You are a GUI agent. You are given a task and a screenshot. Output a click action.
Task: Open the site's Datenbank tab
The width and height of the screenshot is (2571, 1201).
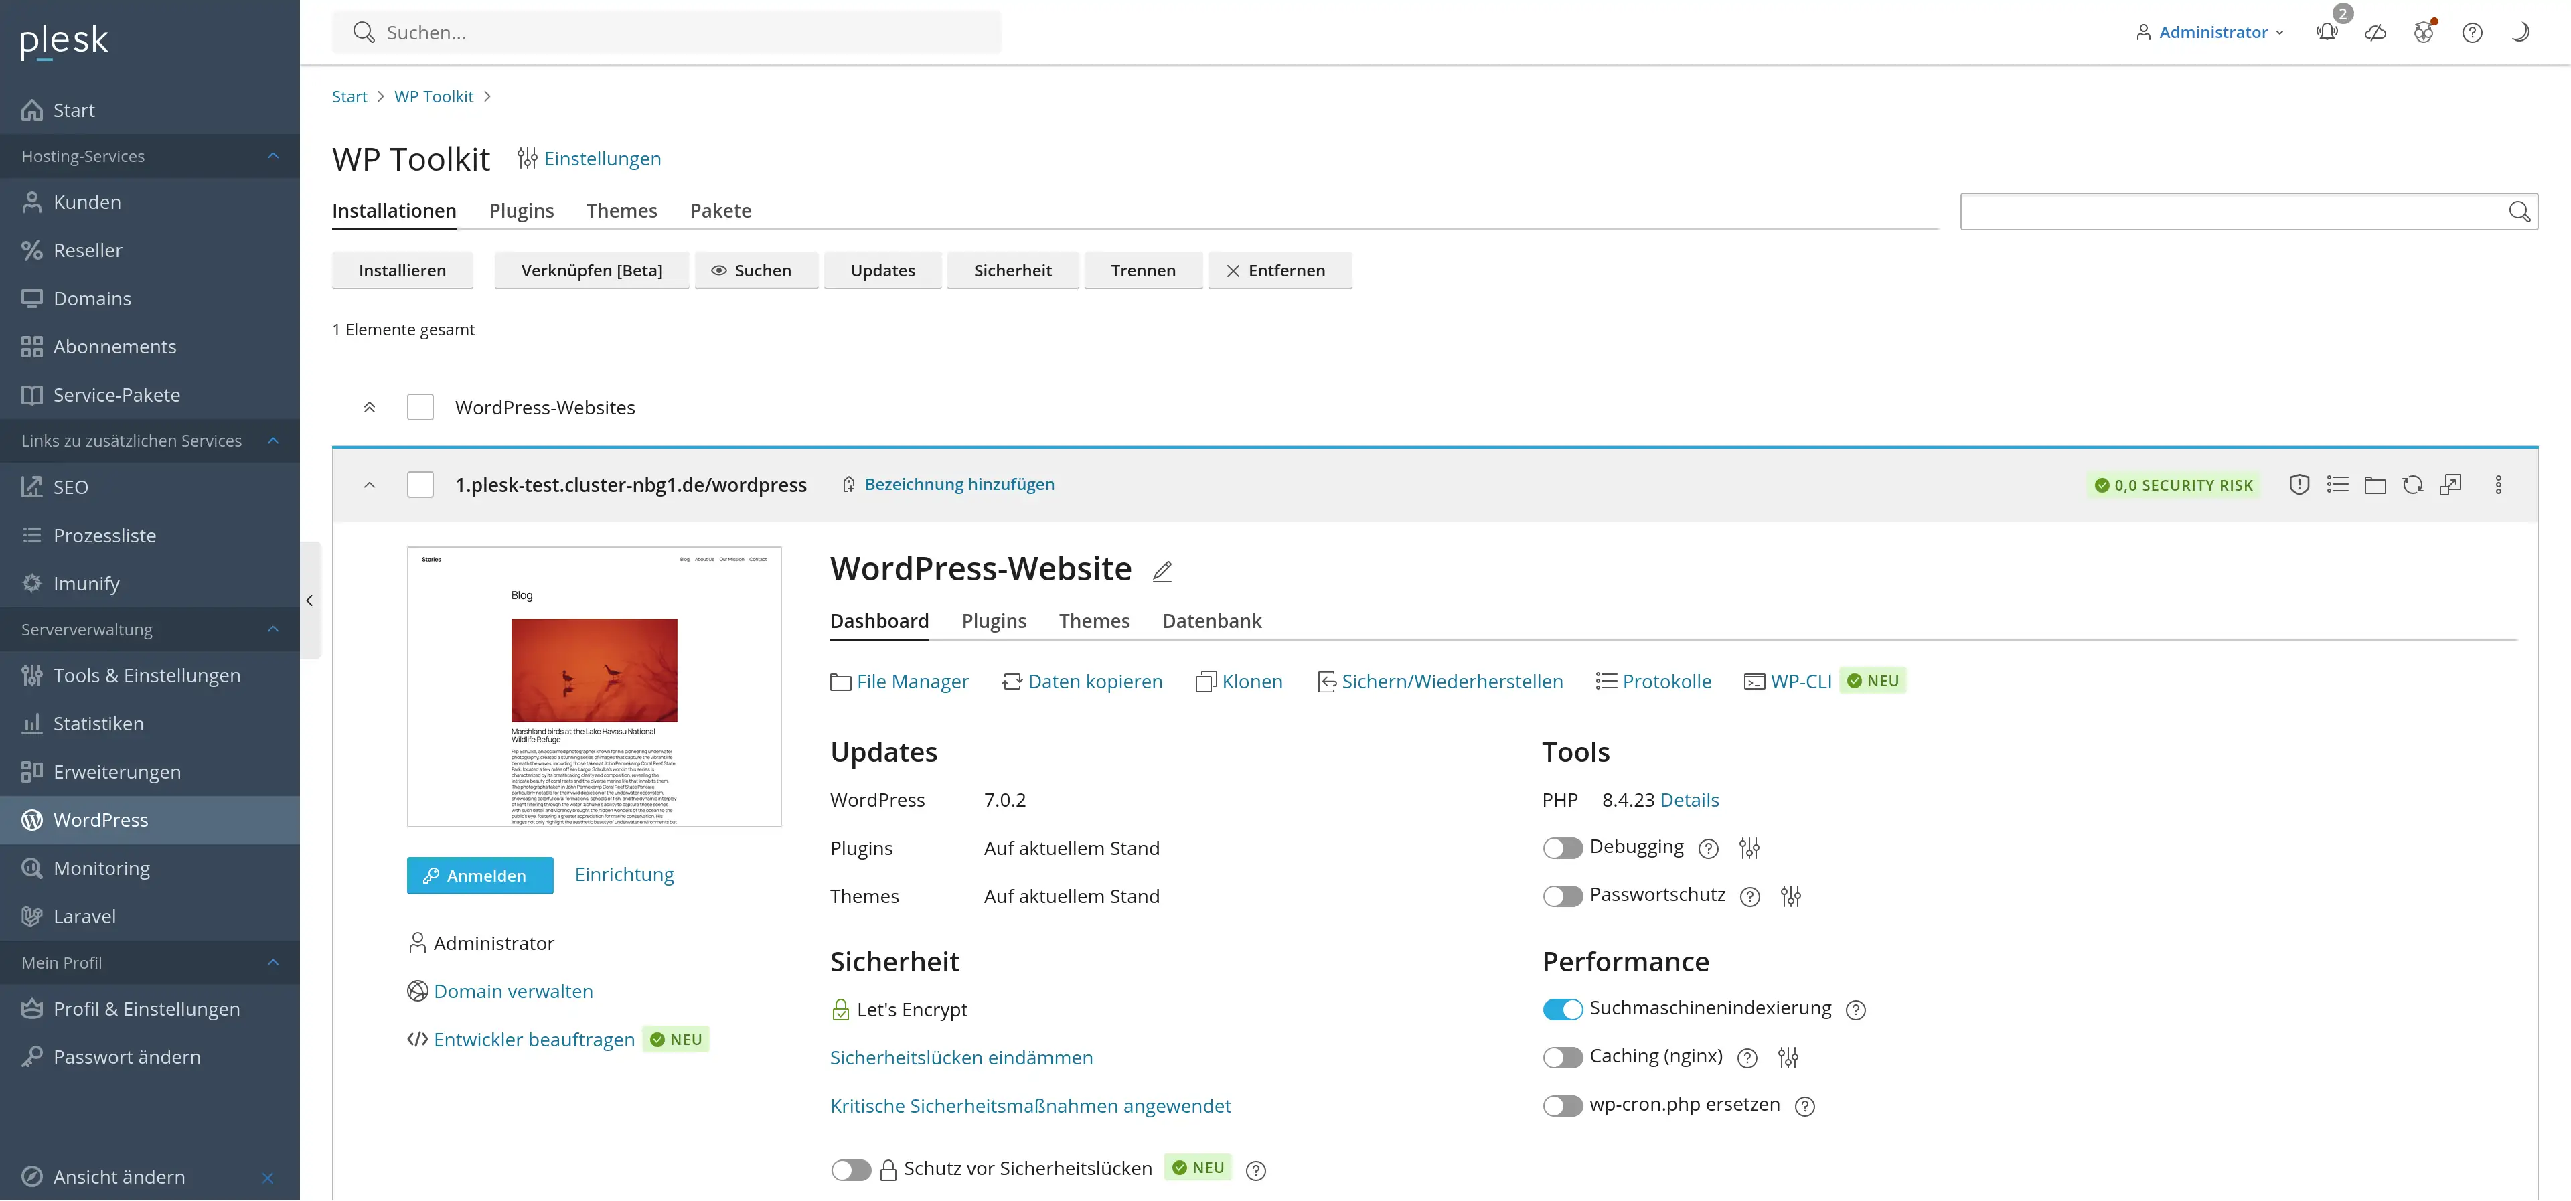[x=1212, y=621]
